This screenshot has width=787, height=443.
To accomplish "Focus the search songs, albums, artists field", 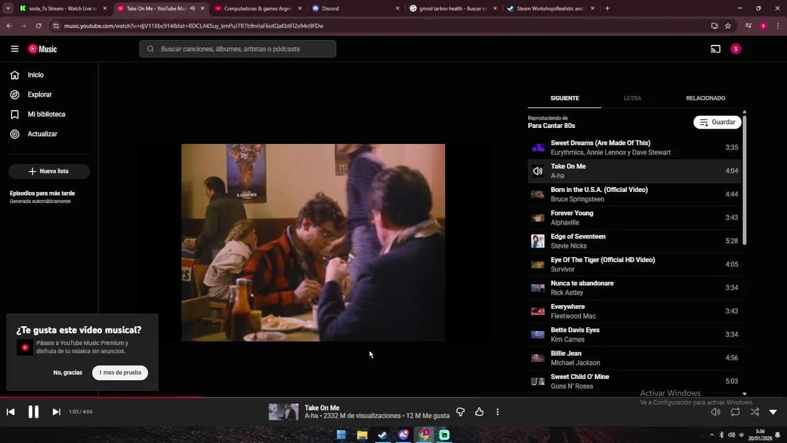I will 237,49.
